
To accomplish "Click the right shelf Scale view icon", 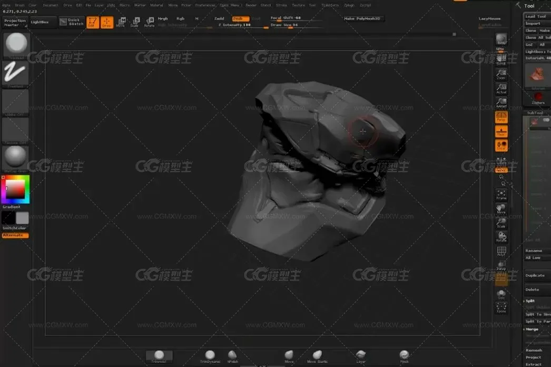I will click(x=501, y=223).
